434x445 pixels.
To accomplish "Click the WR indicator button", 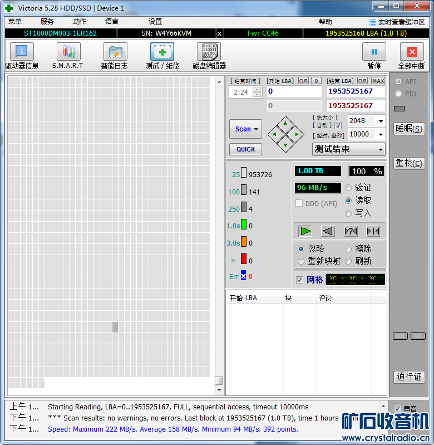I will tap(400, 336).
